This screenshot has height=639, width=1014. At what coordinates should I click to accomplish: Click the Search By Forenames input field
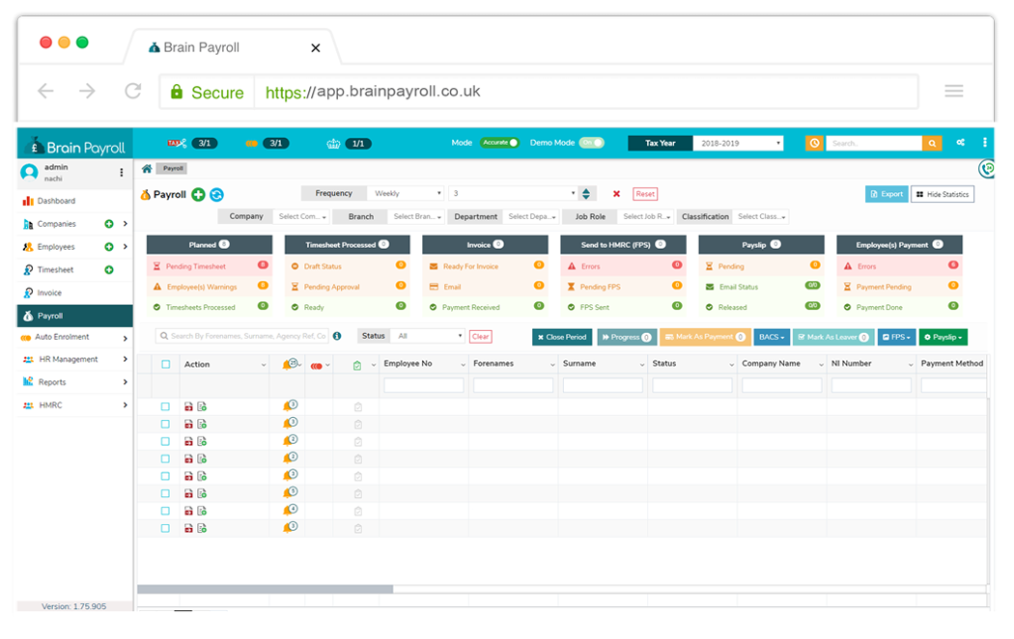[x=242, y=336]
